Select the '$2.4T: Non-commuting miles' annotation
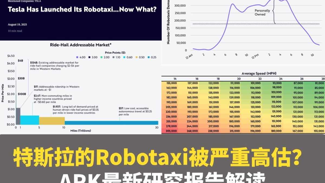 (x=53, y=99)
